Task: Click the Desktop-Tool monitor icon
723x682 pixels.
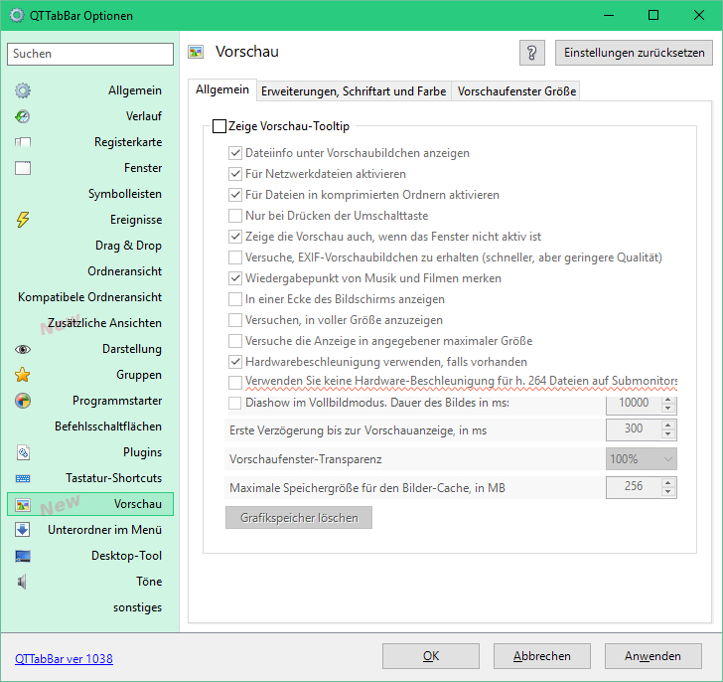Action: pos(23,556)
